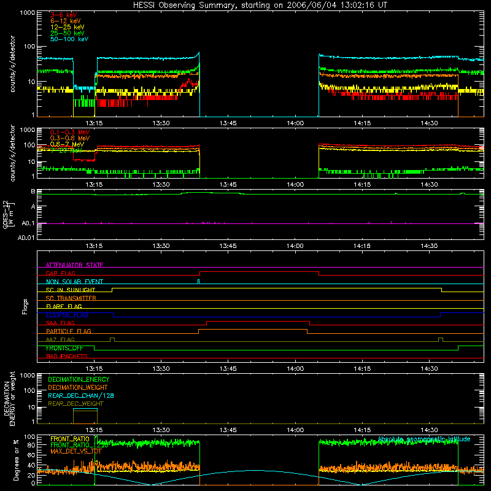This screenshot has height=491, width=491.
Task: Click the ATTENUATOR_STATE flag label
Action: [x=74, y=265]
